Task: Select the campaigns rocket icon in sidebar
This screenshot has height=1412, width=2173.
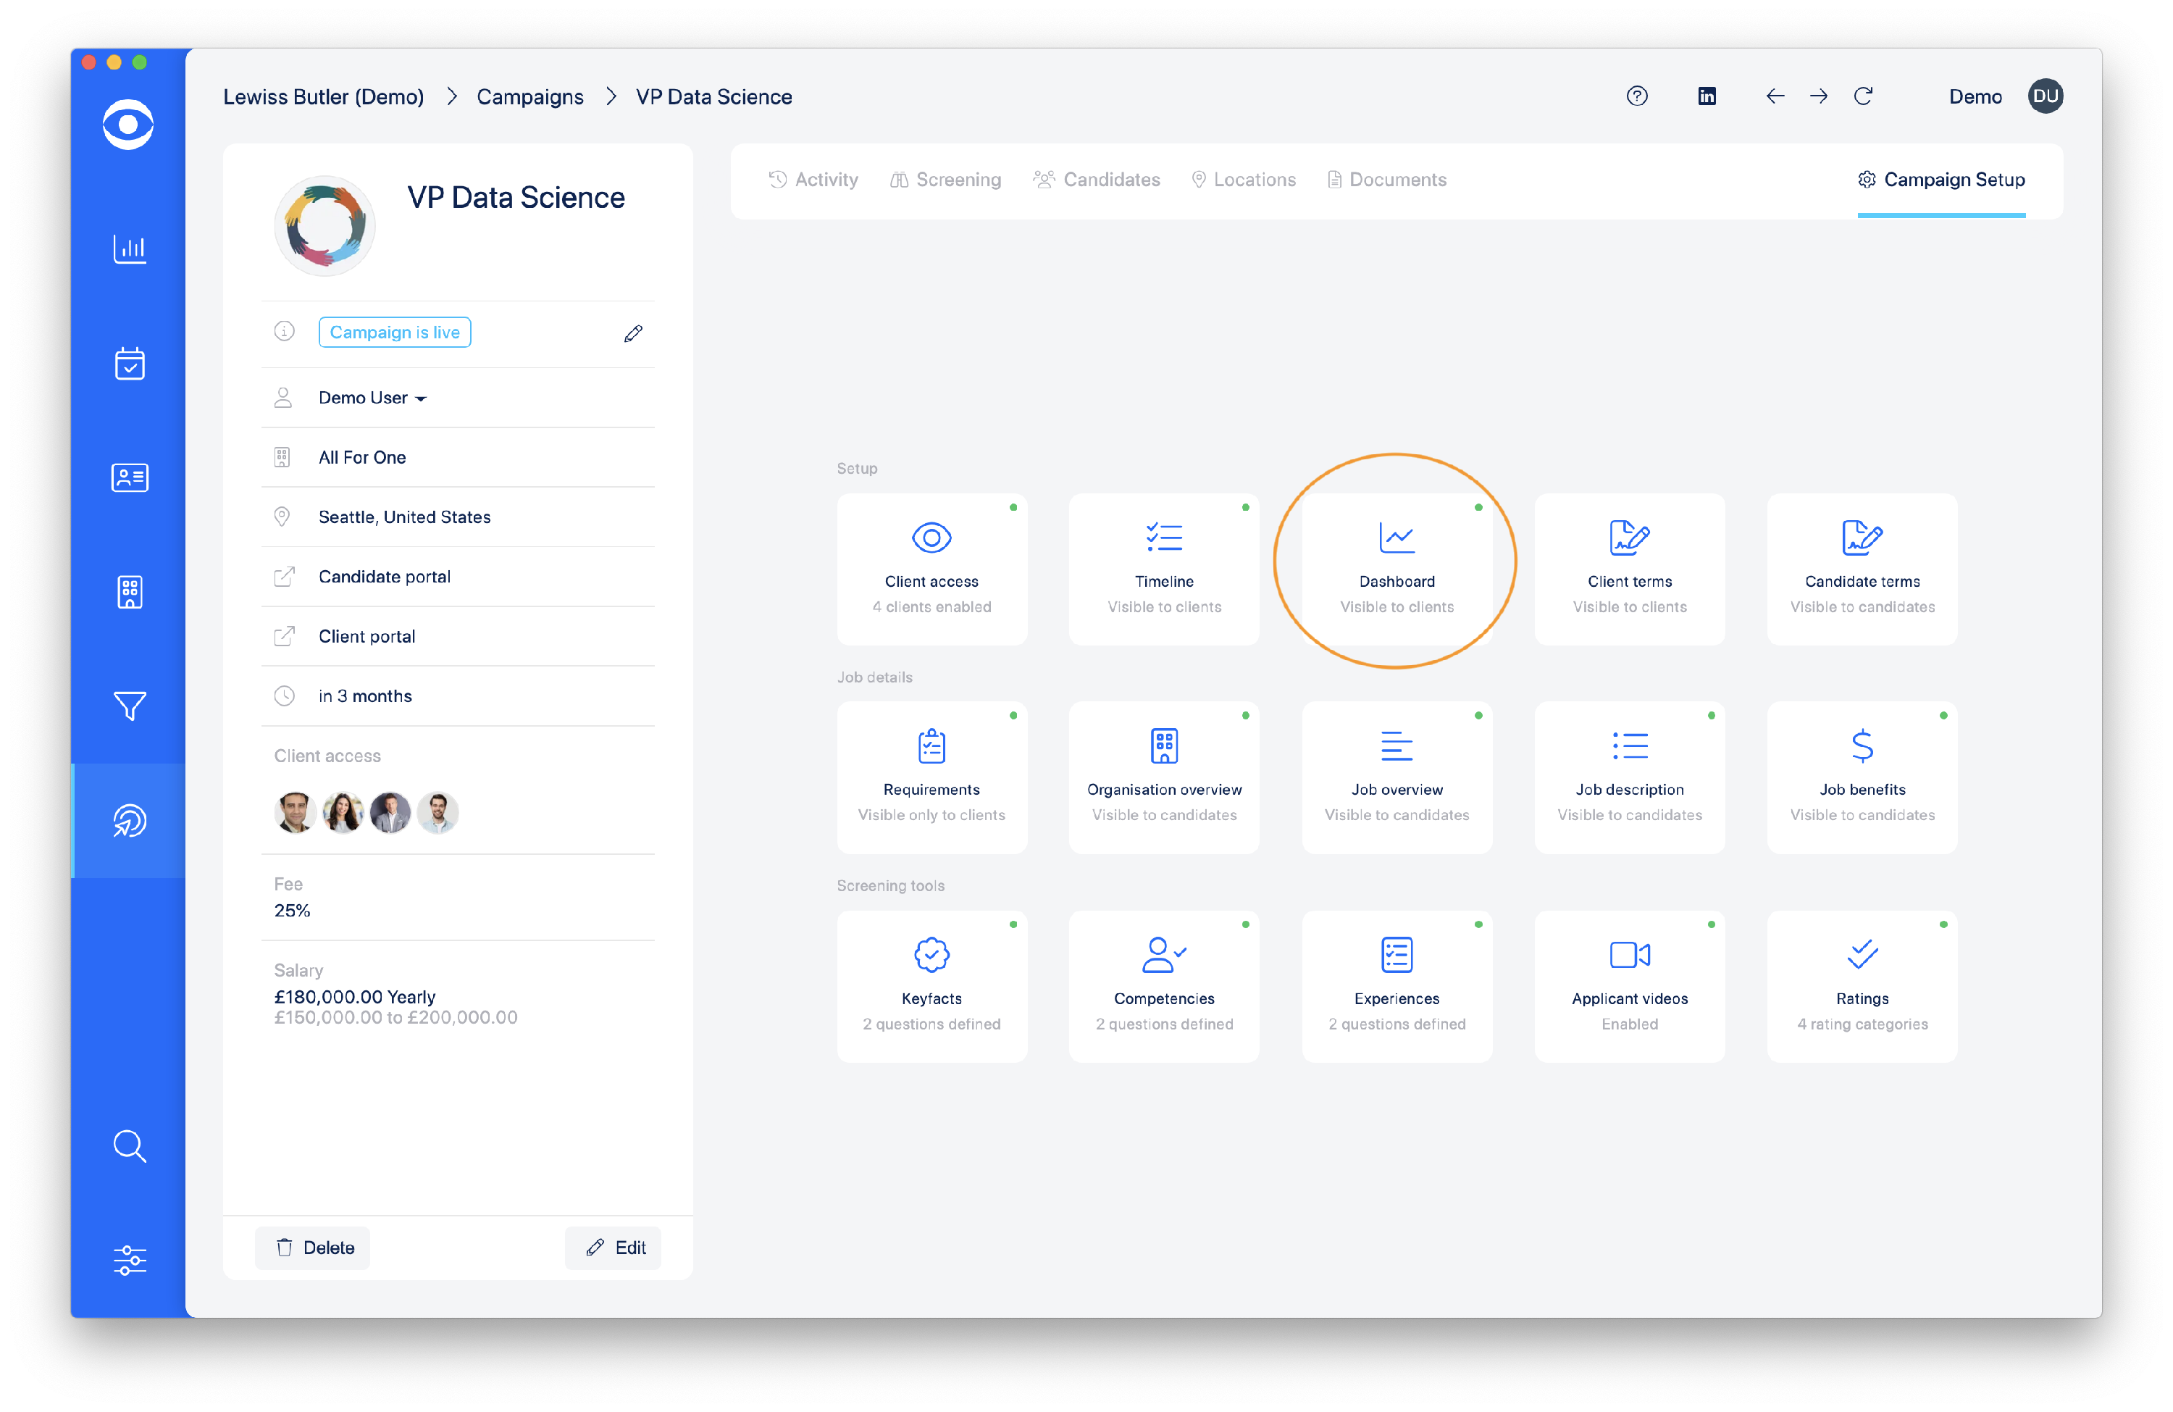Action: 129,820
